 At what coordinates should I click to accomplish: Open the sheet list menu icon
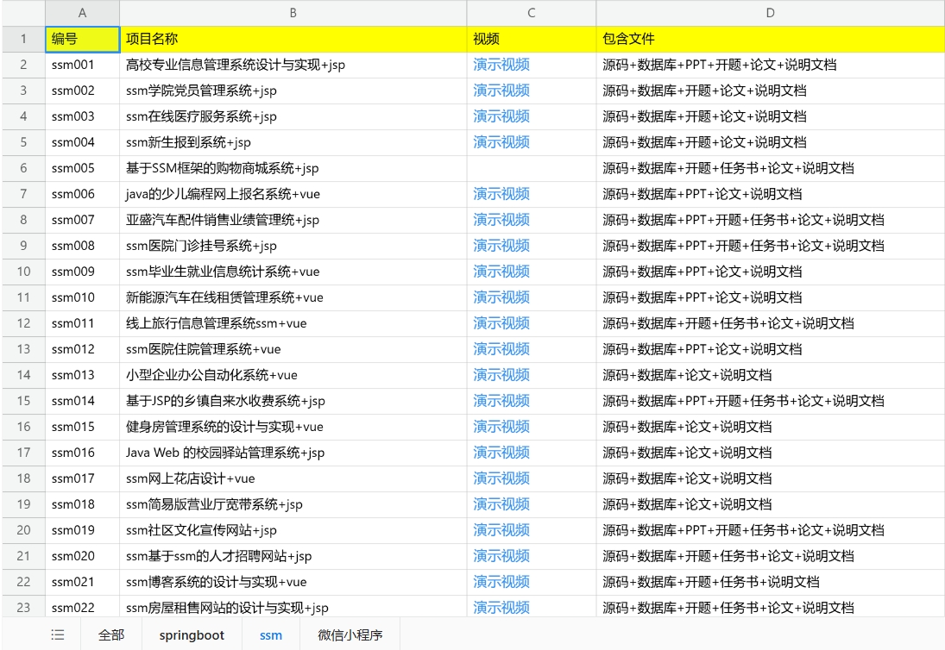(58, 634)
